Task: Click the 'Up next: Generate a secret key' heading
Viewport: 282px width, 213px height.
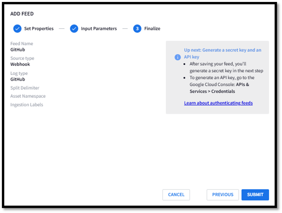Action: point(222,53)
